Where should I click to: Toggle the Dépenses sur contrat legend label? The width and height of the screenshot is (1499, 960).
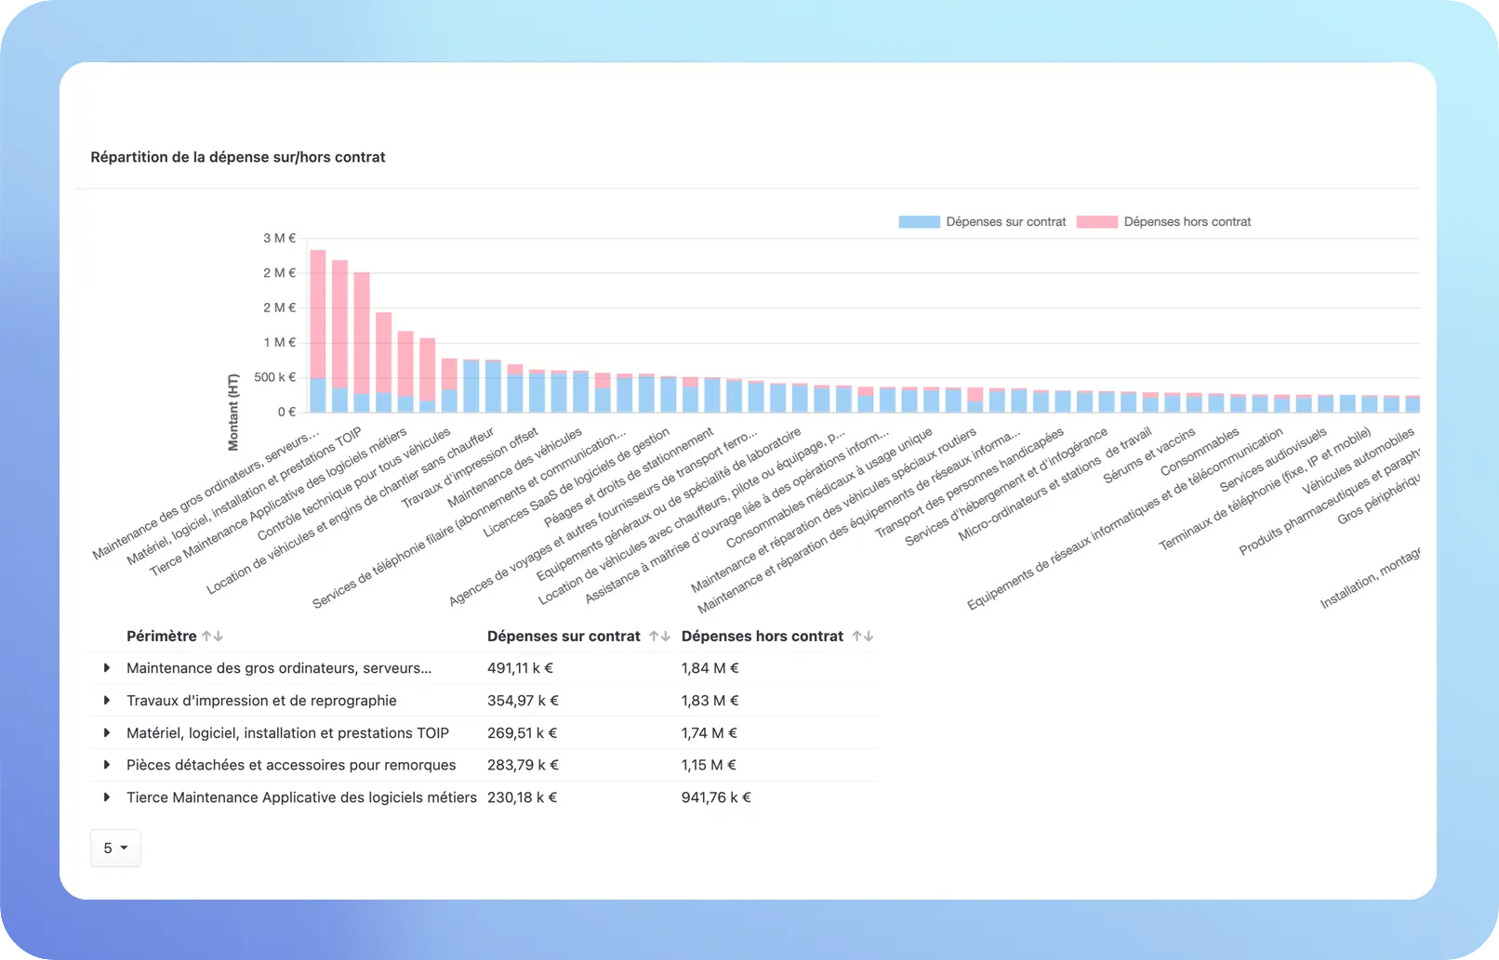pyautogui.click(x=1005, y=222)
